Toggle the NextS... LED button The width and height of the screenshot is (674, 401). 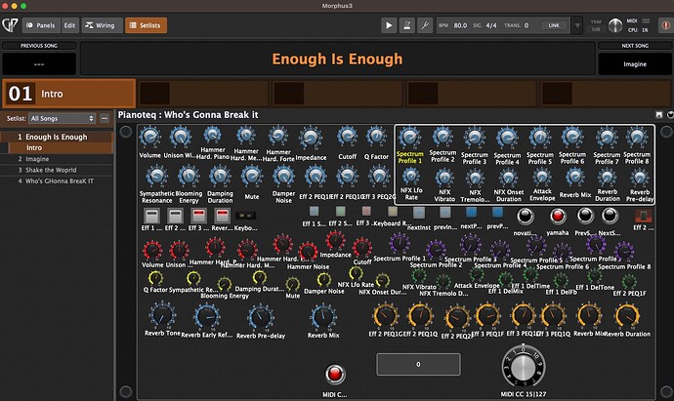(610, 216)
